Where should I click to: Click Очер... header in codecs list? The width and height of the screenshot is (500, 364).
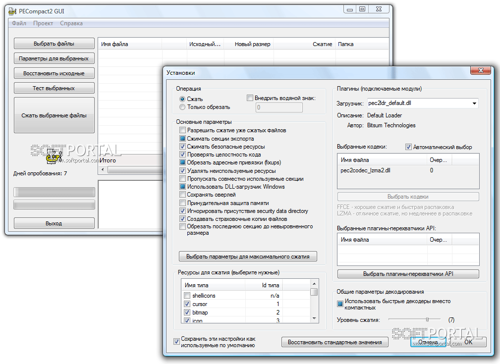point(439,160)
